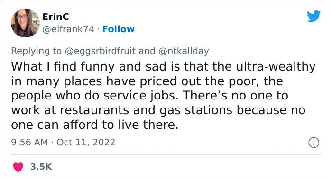This screenshot has width=332, height=180.
Task: Click the word "ultra-wealthy" in the tweet
Action: coord(276,66)
